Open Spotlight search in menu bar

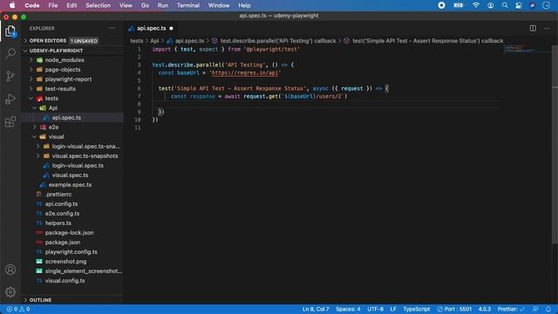point(505,5)
